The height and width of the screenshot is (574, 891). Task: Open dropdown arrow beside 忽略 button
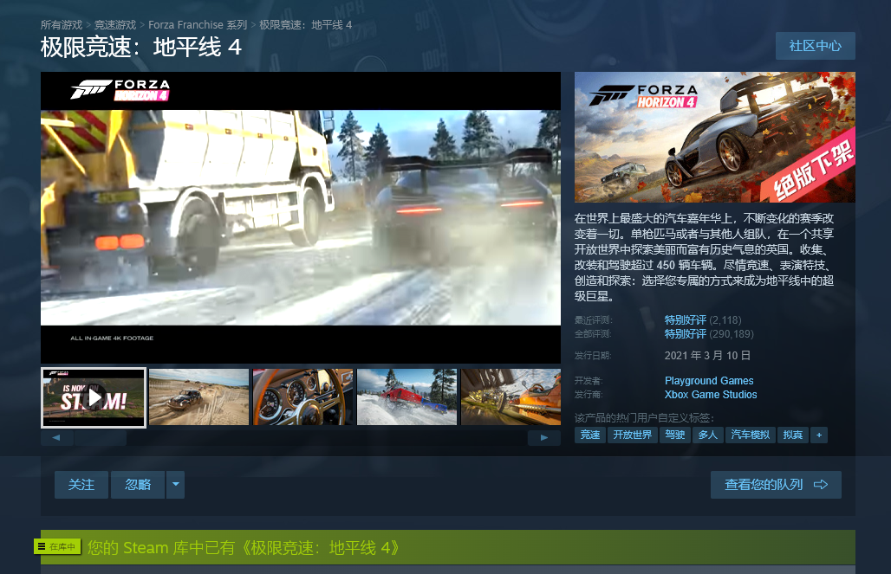[176, 484]
